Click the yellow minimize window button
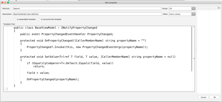Image resolution: width=222 pixels, height=102 pixels. coord(5,3)
